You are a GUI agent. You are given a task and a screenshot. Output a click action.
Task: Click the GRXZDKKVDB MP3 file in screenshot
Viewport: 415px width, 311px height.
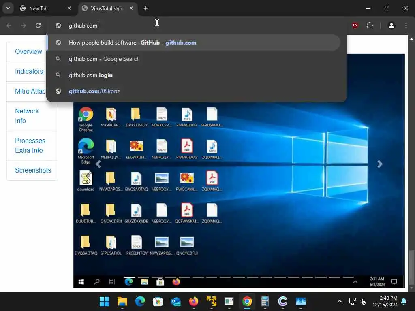coord(137,213)
